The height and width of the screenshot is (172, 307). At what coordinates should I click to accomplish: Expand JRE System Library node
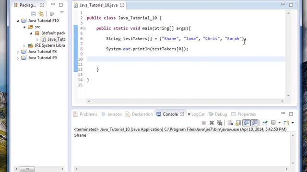click(x=24, y=46)
